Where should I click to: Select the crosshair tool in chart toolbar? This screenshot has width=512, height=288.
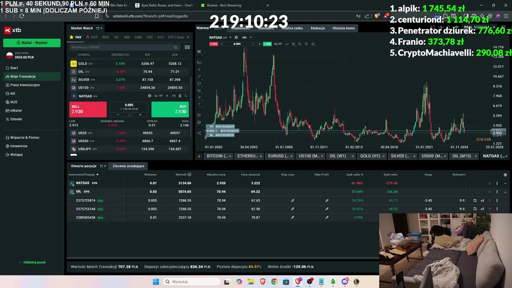[313, 44]
